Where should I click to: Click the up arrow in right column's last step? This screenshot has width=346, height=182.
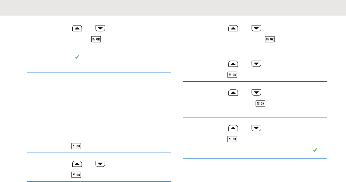pos(233,129)
